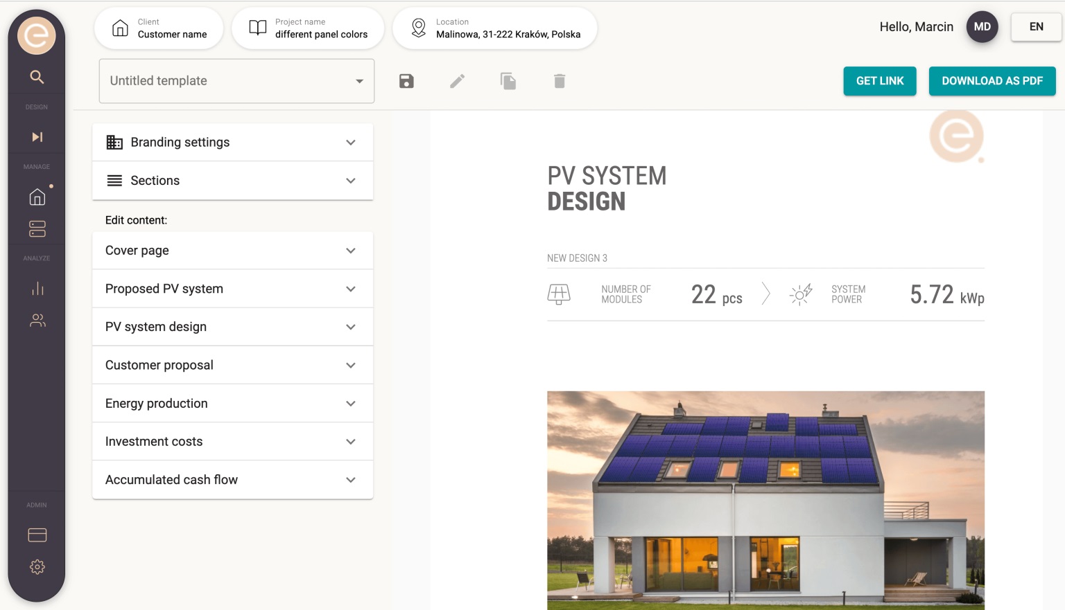Save the template with the floppy icon

pyautogui.click(x=406, y=81)
